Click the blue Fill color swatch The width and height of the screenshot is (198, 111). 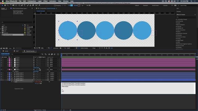tap(71, 6)
